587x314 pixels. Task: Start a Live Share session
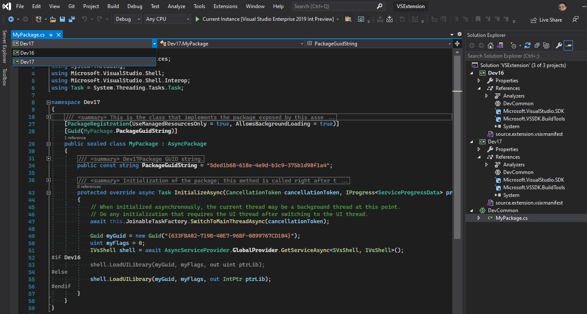click(547, 20)
